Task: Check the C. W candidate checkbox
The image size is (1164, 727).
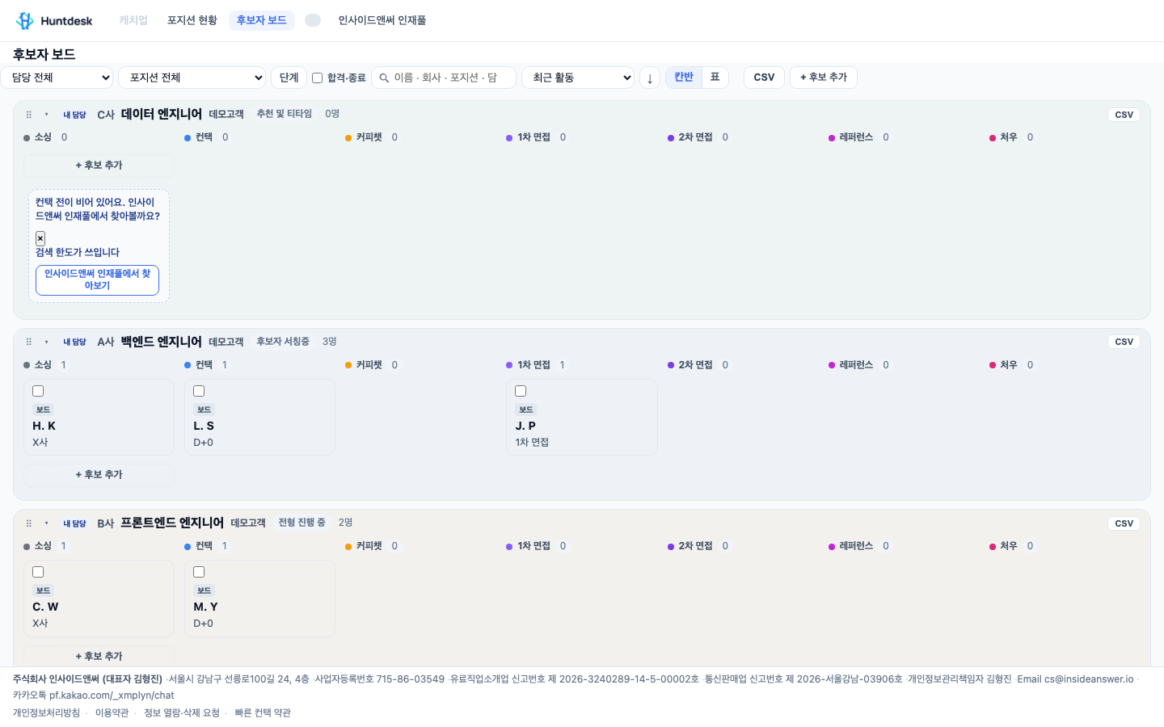Action: coord(38,572)
